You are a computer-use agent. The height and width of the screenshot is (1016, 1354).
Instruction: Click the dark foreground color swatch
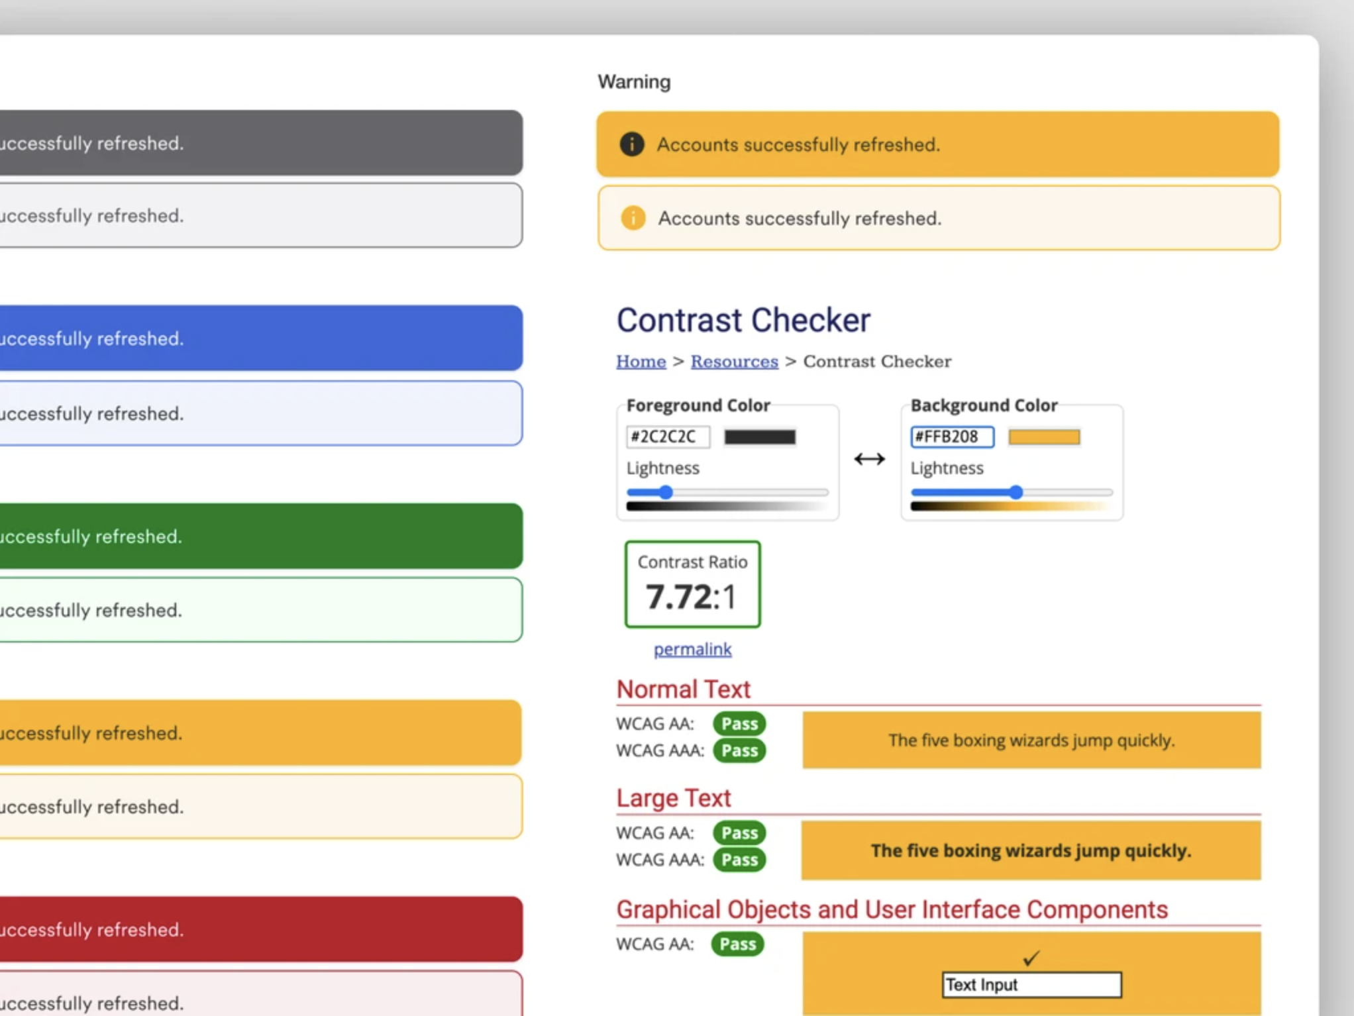759,437
